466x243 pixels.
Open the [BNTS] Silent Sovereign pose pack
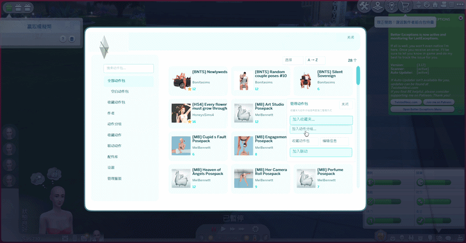coord(323,81)
